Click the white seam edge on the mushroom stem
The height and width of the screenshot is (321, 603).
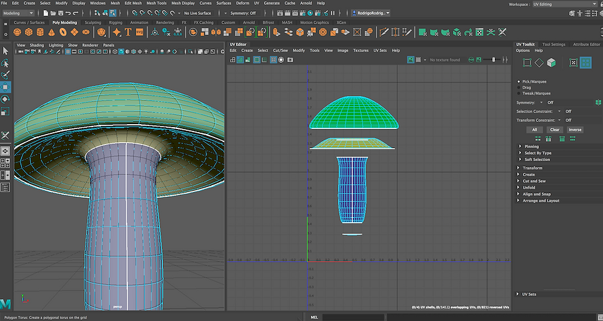pyautogui.click(x=127, y=227)
